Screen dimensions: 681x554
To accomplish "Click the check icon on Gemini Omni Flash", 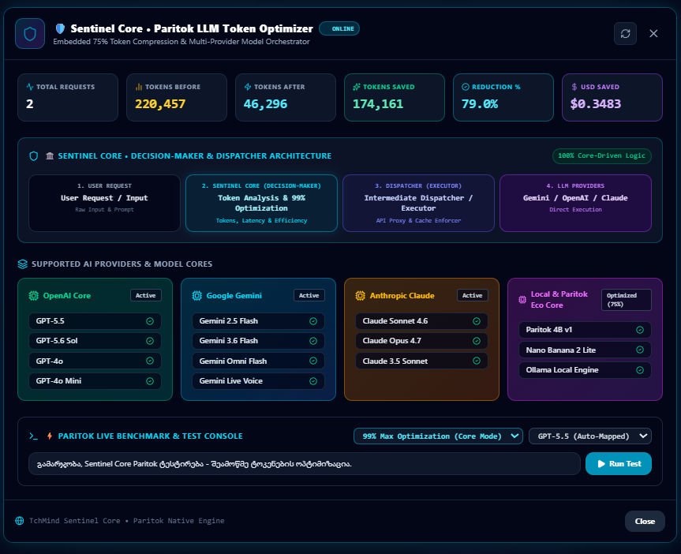I will pyautogui.click(x=313, y=361).
